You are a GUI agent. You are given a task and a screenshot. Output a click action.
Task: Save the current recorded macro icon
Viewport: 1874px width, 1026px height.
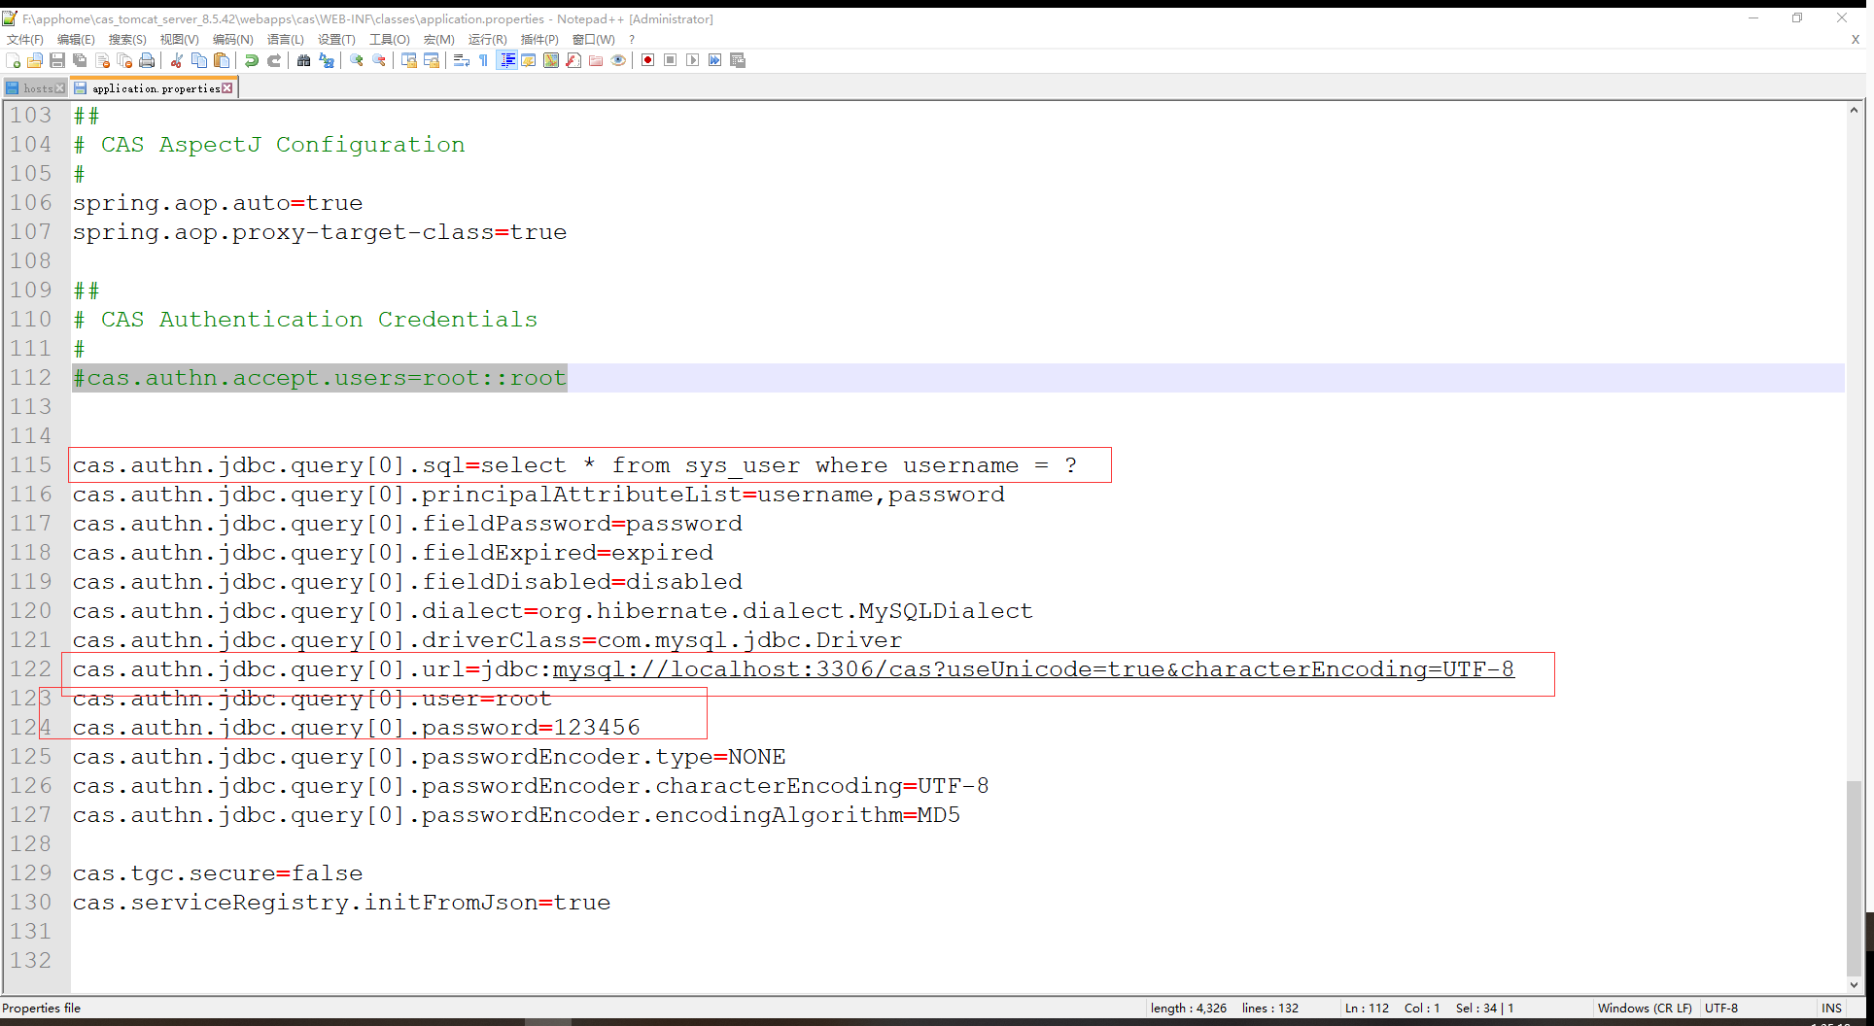[x=738, y=60]
